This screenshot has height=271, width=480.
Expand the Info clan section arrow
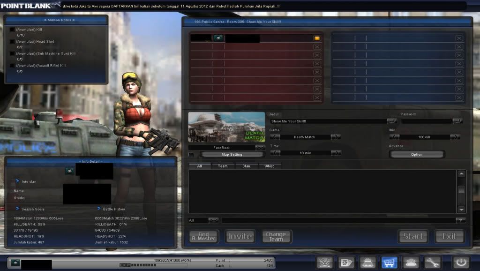coord(17,181)
